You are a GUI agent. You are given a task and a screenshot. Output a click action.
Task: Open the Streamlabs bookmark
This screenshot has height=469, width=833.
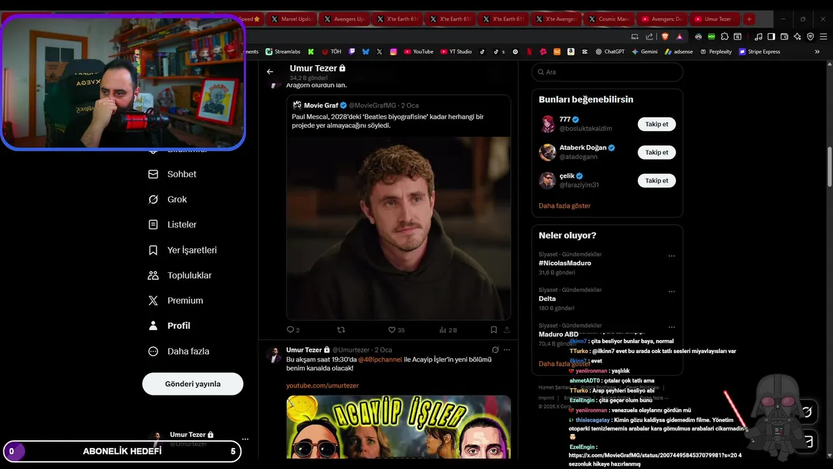pos(282,51)
